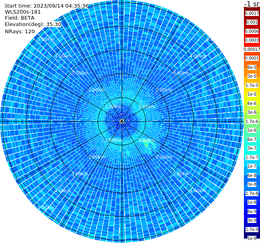
Task: Select the 6e-7 colorbar value
Action: (252, 139)
